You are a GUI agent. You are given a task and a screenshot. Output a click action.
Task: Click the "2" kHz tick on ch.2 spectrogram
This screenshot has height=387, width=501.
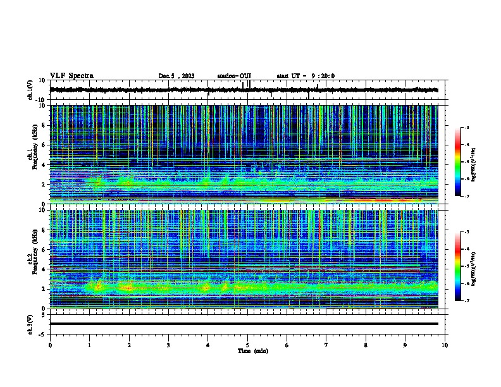pos(44,289)
